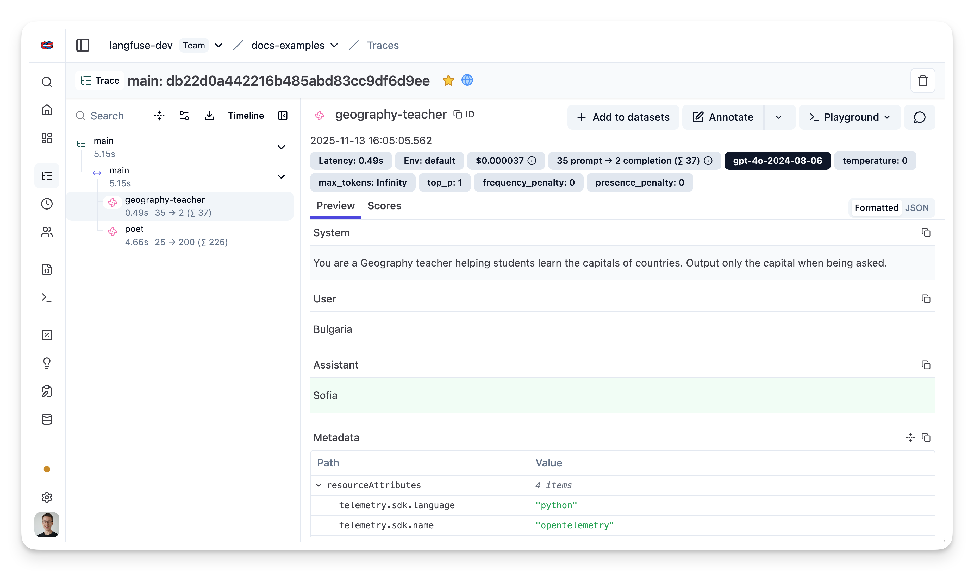
Task: Select the download traces icon
Action: (209, 115)
